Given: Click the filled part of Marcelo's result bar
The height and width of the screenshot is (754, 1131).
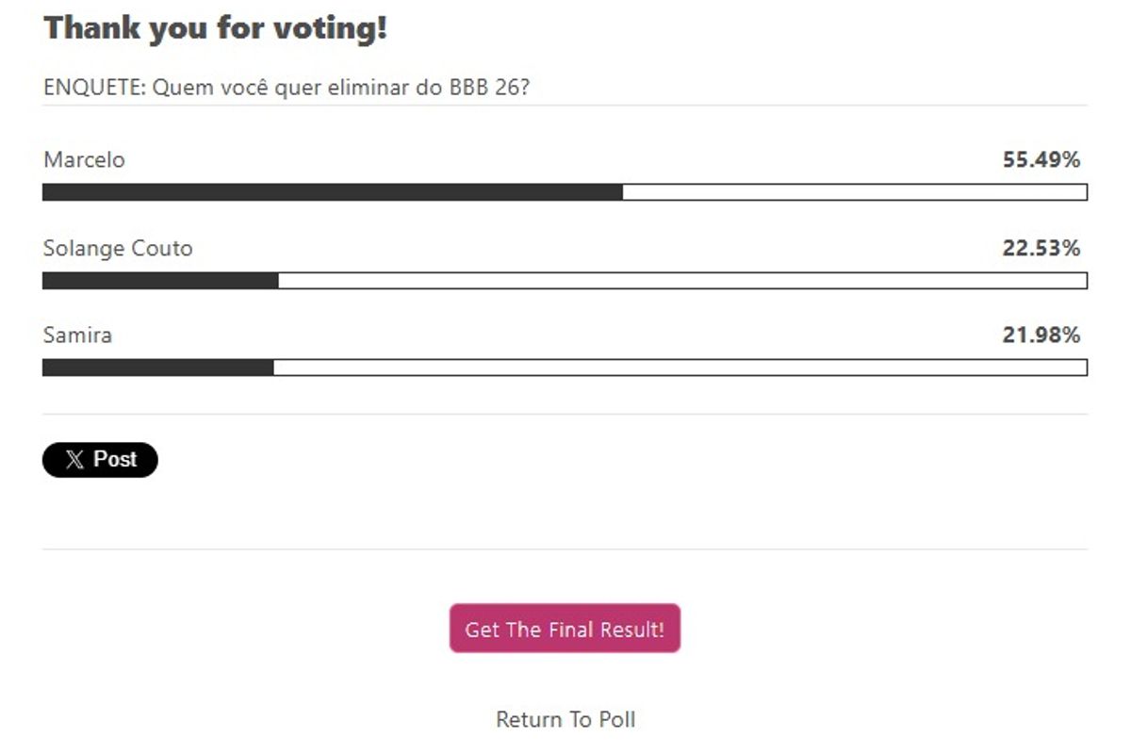Looking at the screenshot, I should coord(332,192).
